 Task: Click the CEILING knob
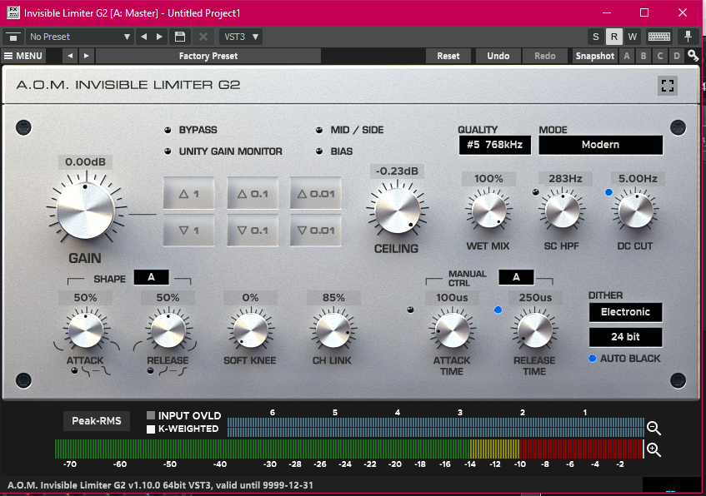coord(397,211)
